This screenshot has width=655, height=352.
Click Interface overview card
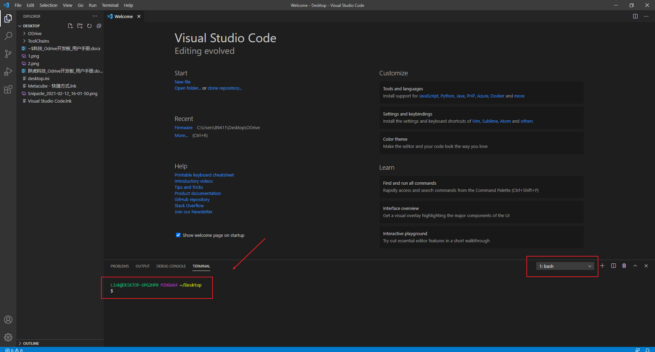[481, 212]
